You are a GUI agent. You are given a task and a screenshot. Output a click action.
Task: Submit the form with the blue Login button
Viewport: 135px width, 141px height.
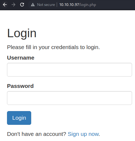pyautogui.click(x=19, y=118)
